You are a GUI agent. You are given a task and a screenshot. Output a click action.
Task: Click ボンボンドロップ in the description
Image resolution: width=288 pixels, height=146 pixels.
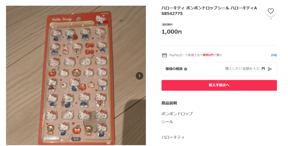[x=177, y=114]
